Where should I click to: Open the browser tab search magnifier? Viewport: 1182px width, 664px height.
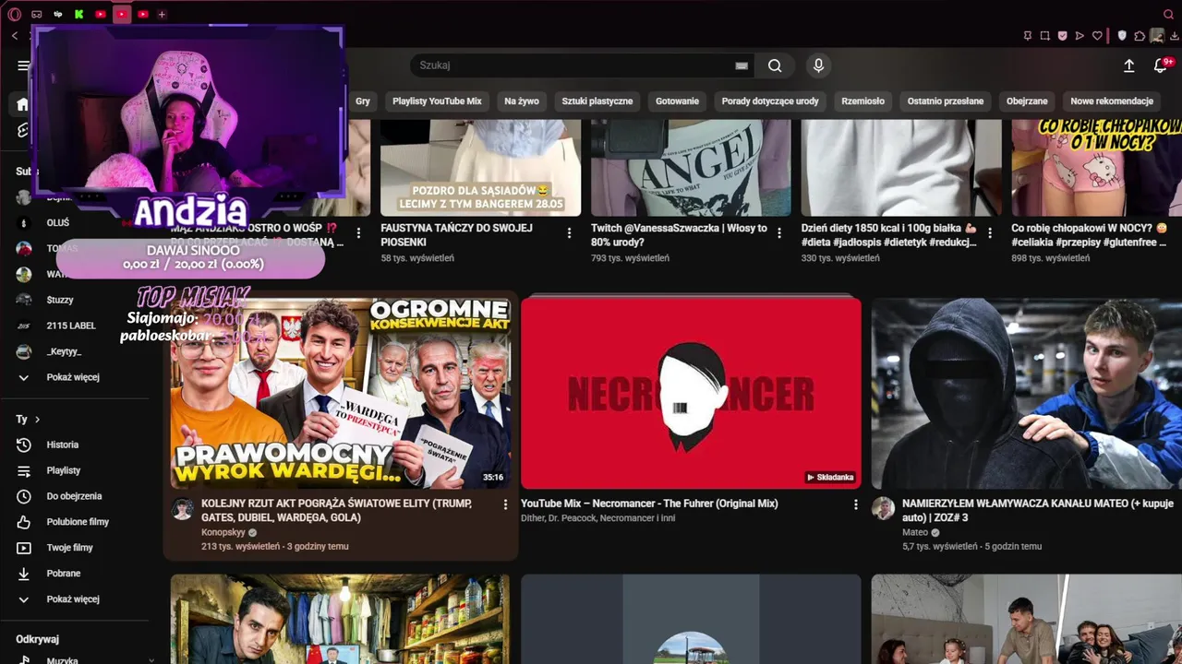(1168, 14)
